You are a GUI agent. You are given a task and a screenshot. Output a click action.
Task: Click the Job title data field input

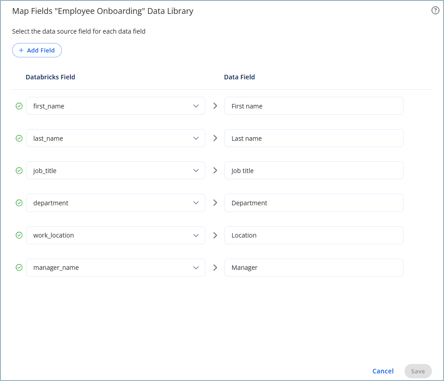313,171
